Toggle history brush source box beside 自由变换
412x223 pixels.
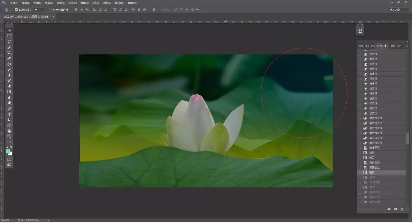pos(360,163)
